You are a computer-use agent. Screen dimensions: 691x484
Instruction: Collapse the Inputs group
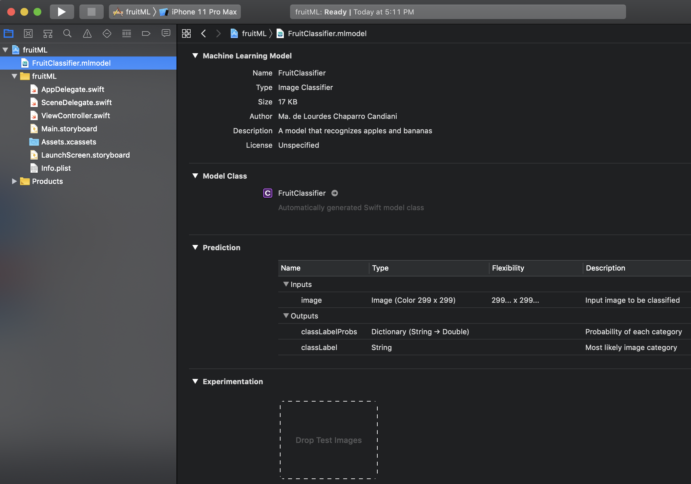(x=286, y=284)
